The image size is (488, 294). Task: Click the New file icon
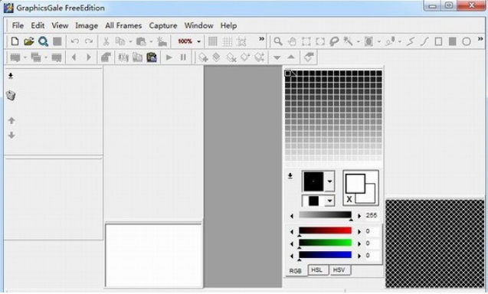15,41
